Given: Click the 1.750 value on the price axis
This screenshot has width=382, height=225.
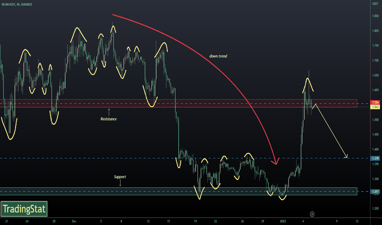Looking at the screenshot, I should (375, 46).
